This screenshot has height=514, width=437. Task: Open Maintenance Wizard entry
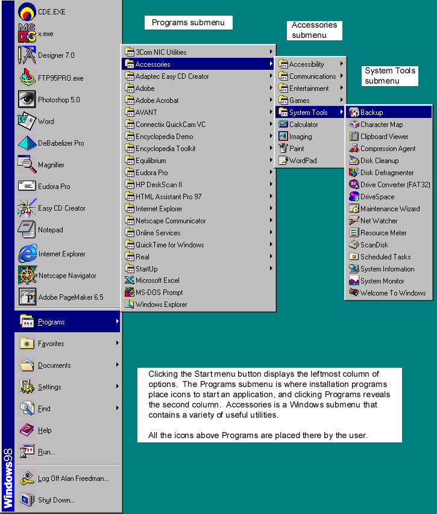(x=389, y=208)
